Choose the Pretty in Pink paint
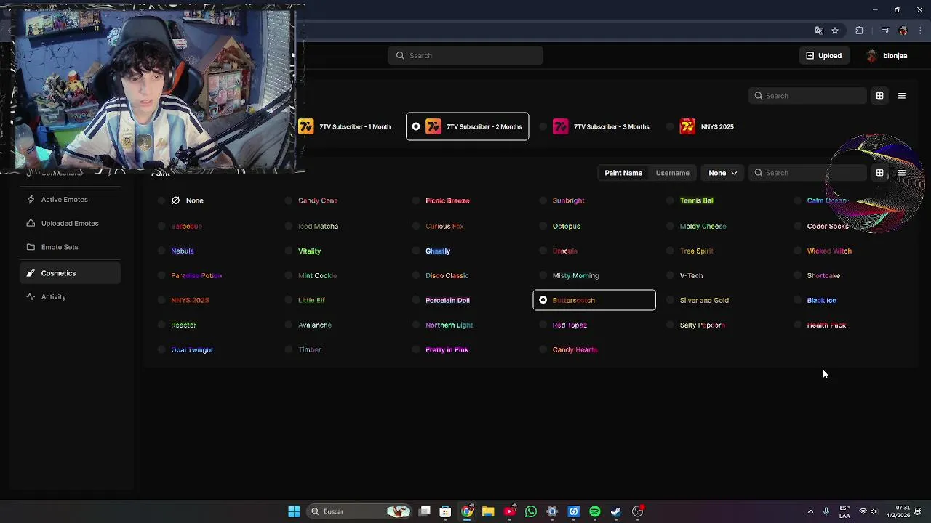 point(447,349)
